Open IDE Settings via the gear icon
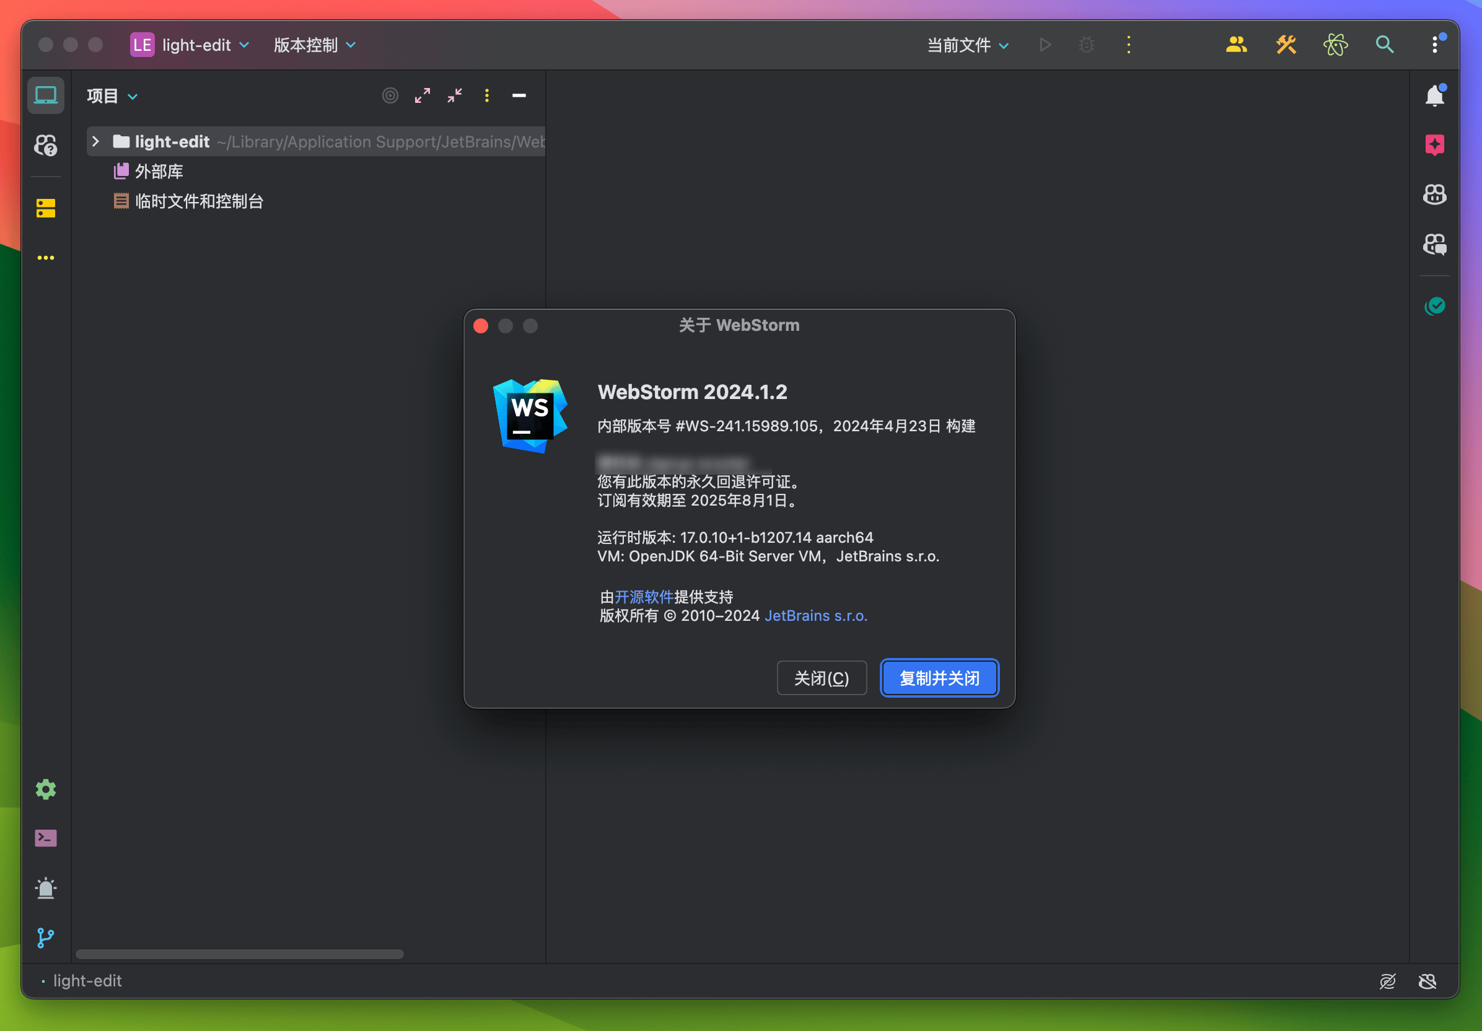The height and width of the screenshot is (1031, 1482). click(45, 789)
